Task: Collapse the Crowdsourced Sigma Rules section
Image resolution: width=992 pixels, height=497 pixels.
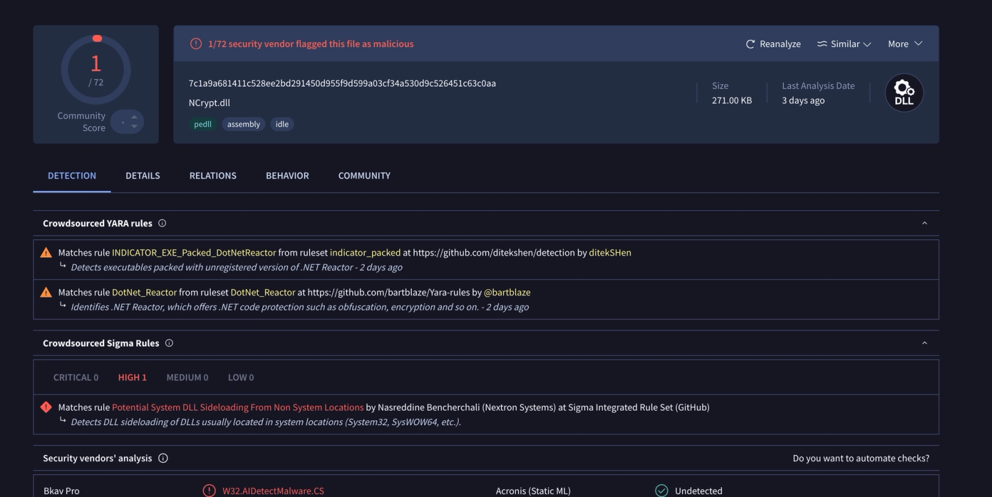Action: (x=924, y=343)
